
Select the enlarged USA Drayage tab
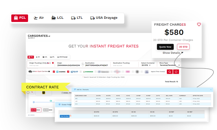pos(104,18)
